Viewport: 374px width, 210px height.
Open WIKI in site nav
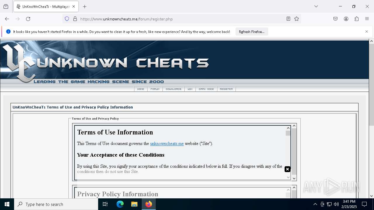pyautogui.click(x=190, y=89)
